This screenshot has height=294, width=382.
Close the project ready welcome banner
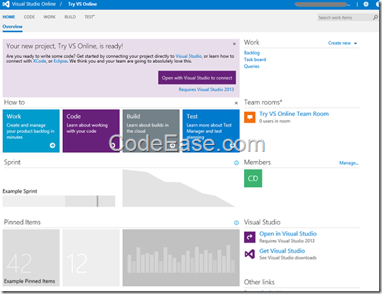(x=234, y=44)
